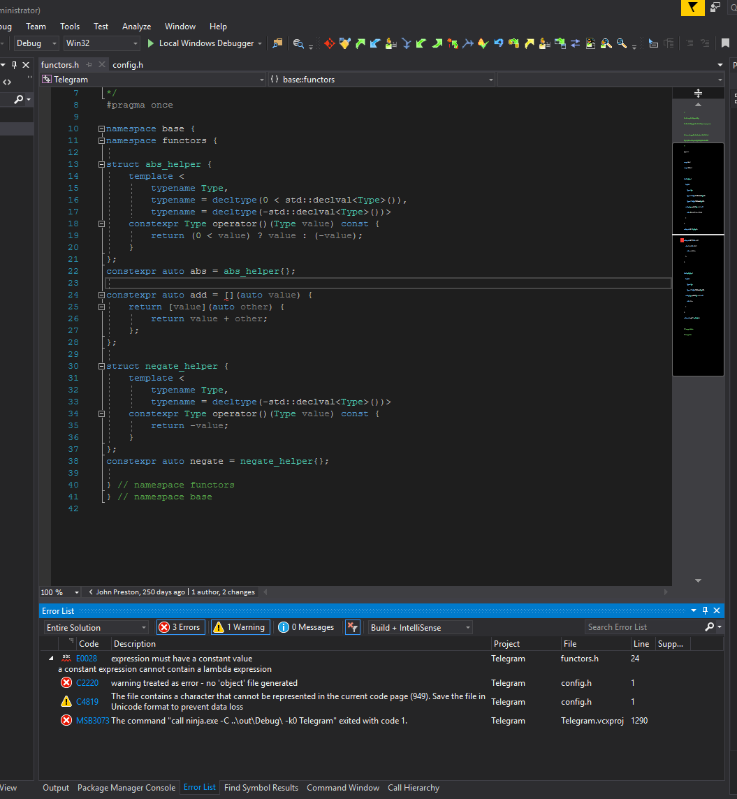Click the red diamond Git toolbar icon
The height and width of the screenshot is (799, 737).
coord(329,43)
